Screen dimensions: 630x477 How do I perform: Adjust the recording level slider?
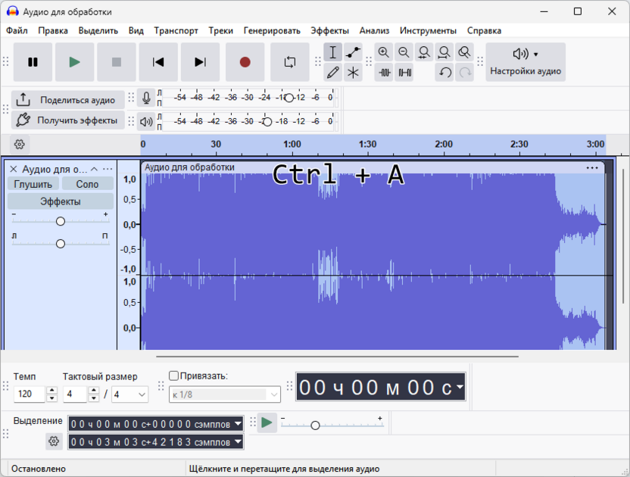289,98
